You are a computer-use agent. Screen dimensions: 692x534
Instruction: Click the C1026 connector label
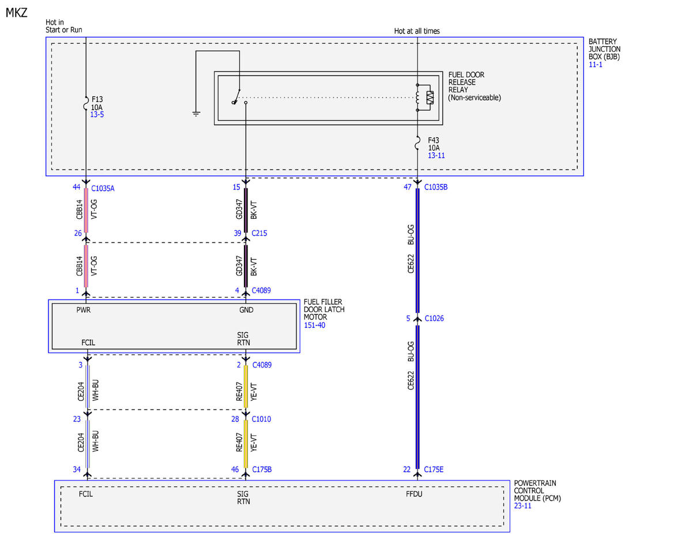[434, 319]
